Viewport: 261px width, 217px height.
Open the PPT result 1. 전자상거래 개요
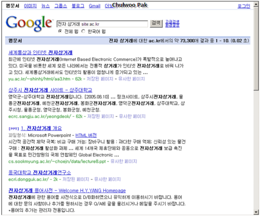click(41, 128)
